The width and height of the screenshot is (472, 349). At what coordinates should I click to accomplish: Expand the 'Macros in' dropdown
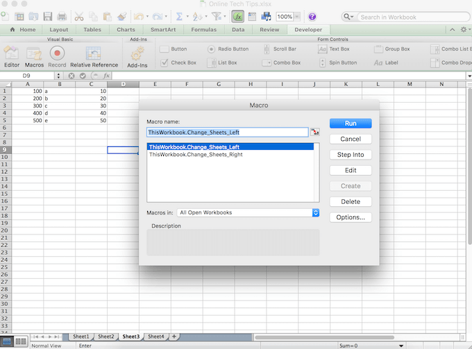point(315,213)
